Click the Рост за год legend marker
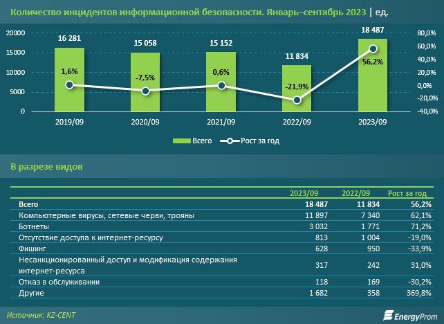This screenshot has width=444, height=324. click(x=229, y=141)
